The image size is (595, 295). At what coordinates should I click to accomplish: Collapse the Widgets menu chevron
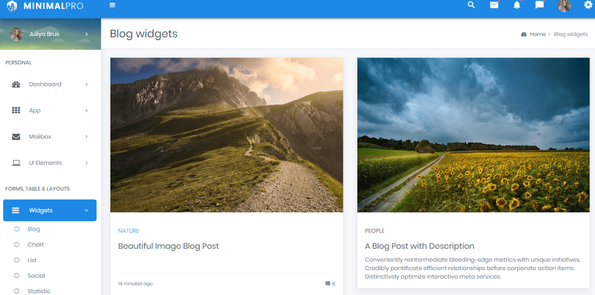[x=87, y=210]
